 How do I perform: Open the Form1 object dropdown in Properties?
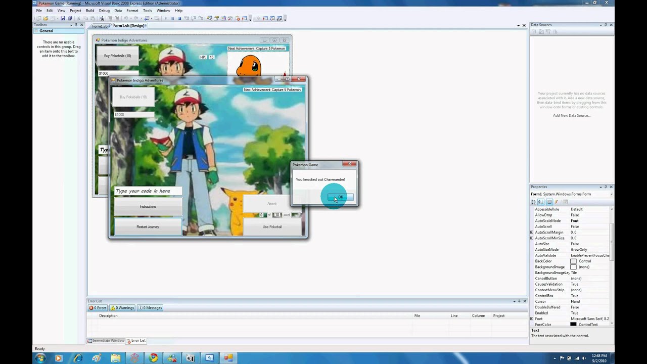pos(612,194)
